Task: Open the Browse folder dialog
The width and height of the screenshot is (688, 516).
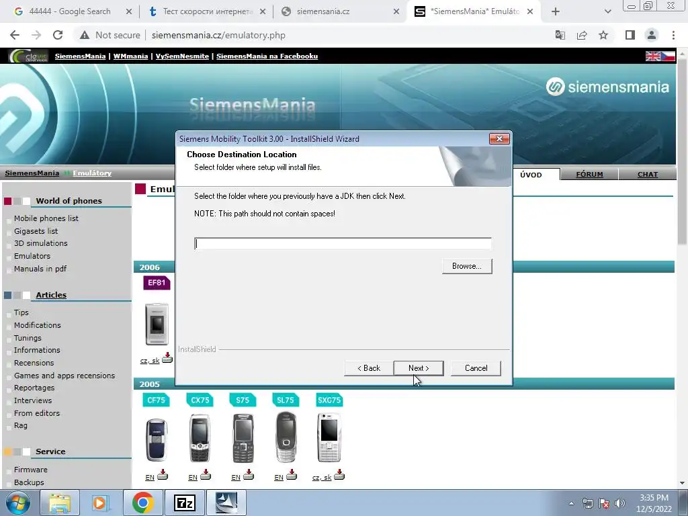Action: (467, 266)
